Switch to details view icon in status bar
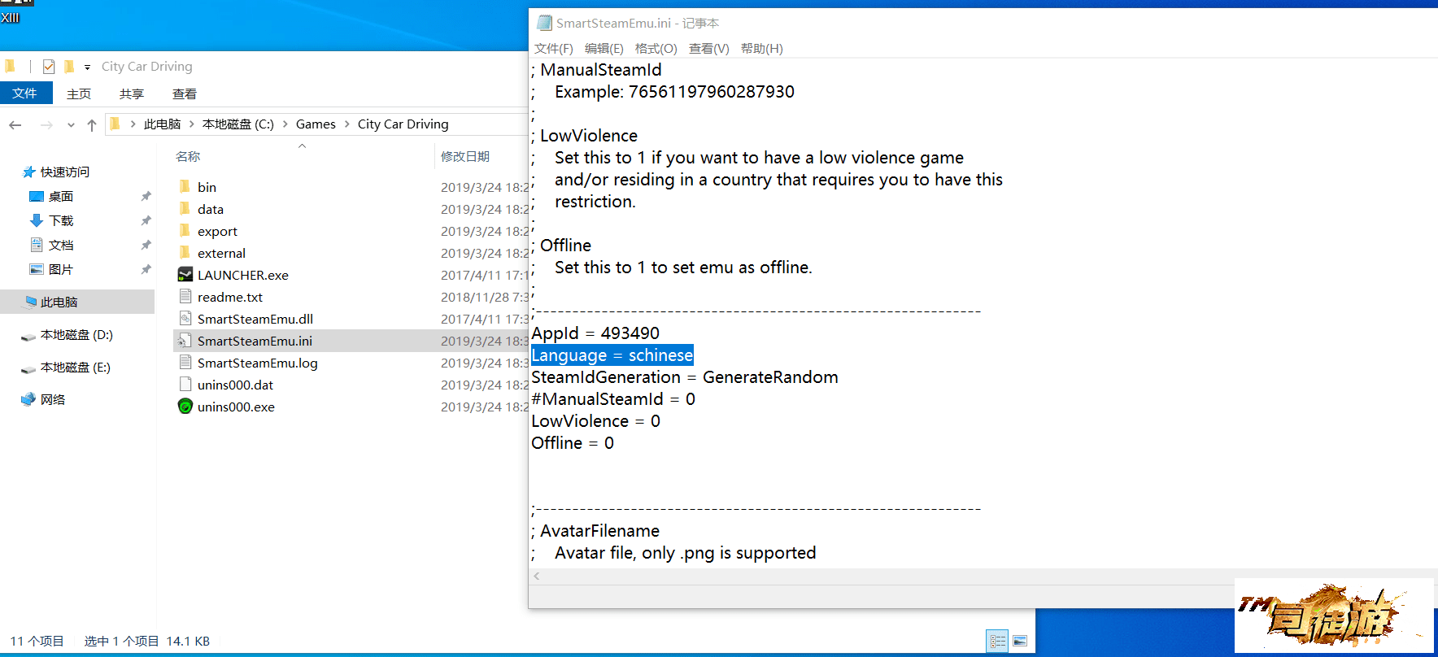Screen dimensions: 1438x657 coord(997,641)
